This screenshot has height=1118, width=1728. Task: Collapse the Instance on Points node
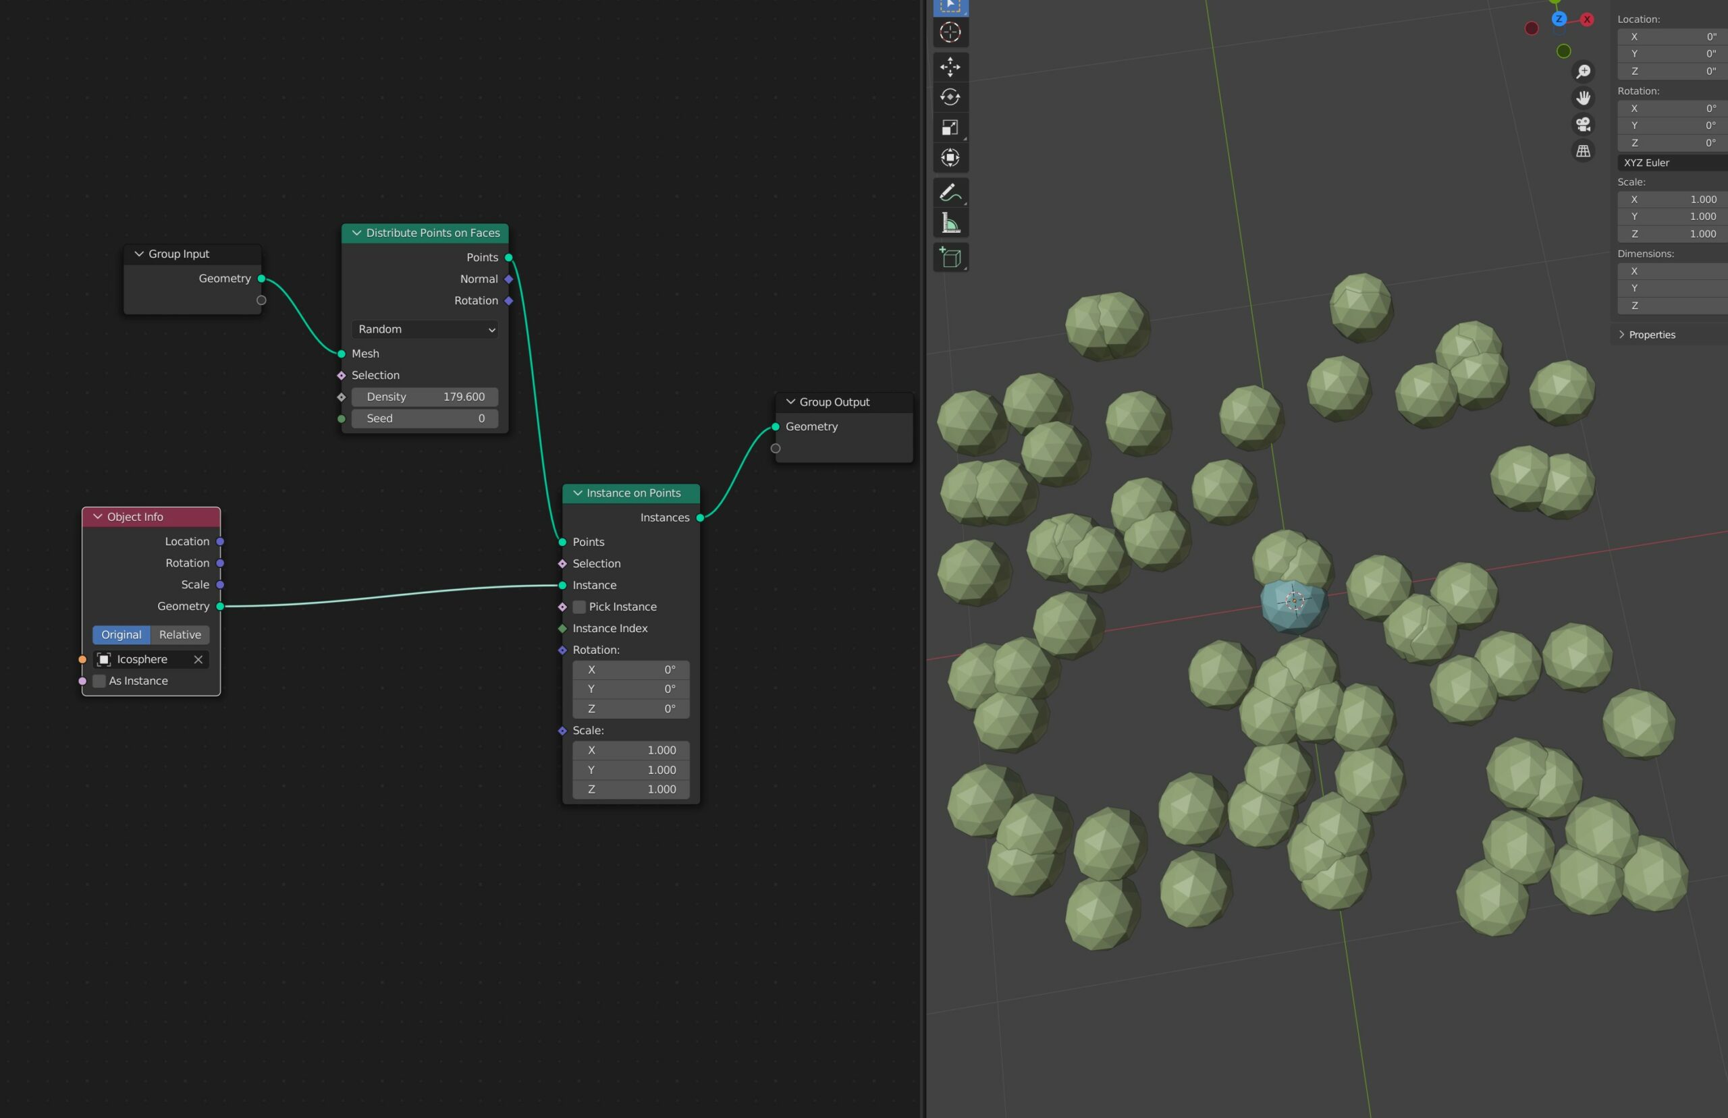[x=577, y=493]
